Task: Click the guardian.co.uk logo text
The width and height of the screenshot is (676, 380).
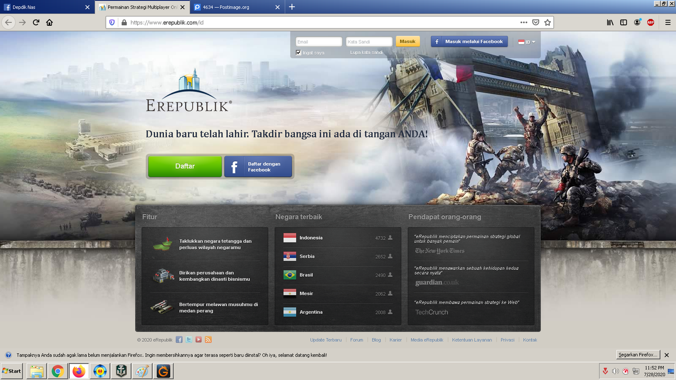Action: [437, 282]
